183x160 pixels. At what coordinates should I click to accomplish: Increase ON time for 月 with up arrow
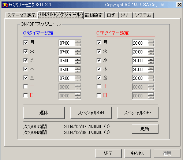78,42
